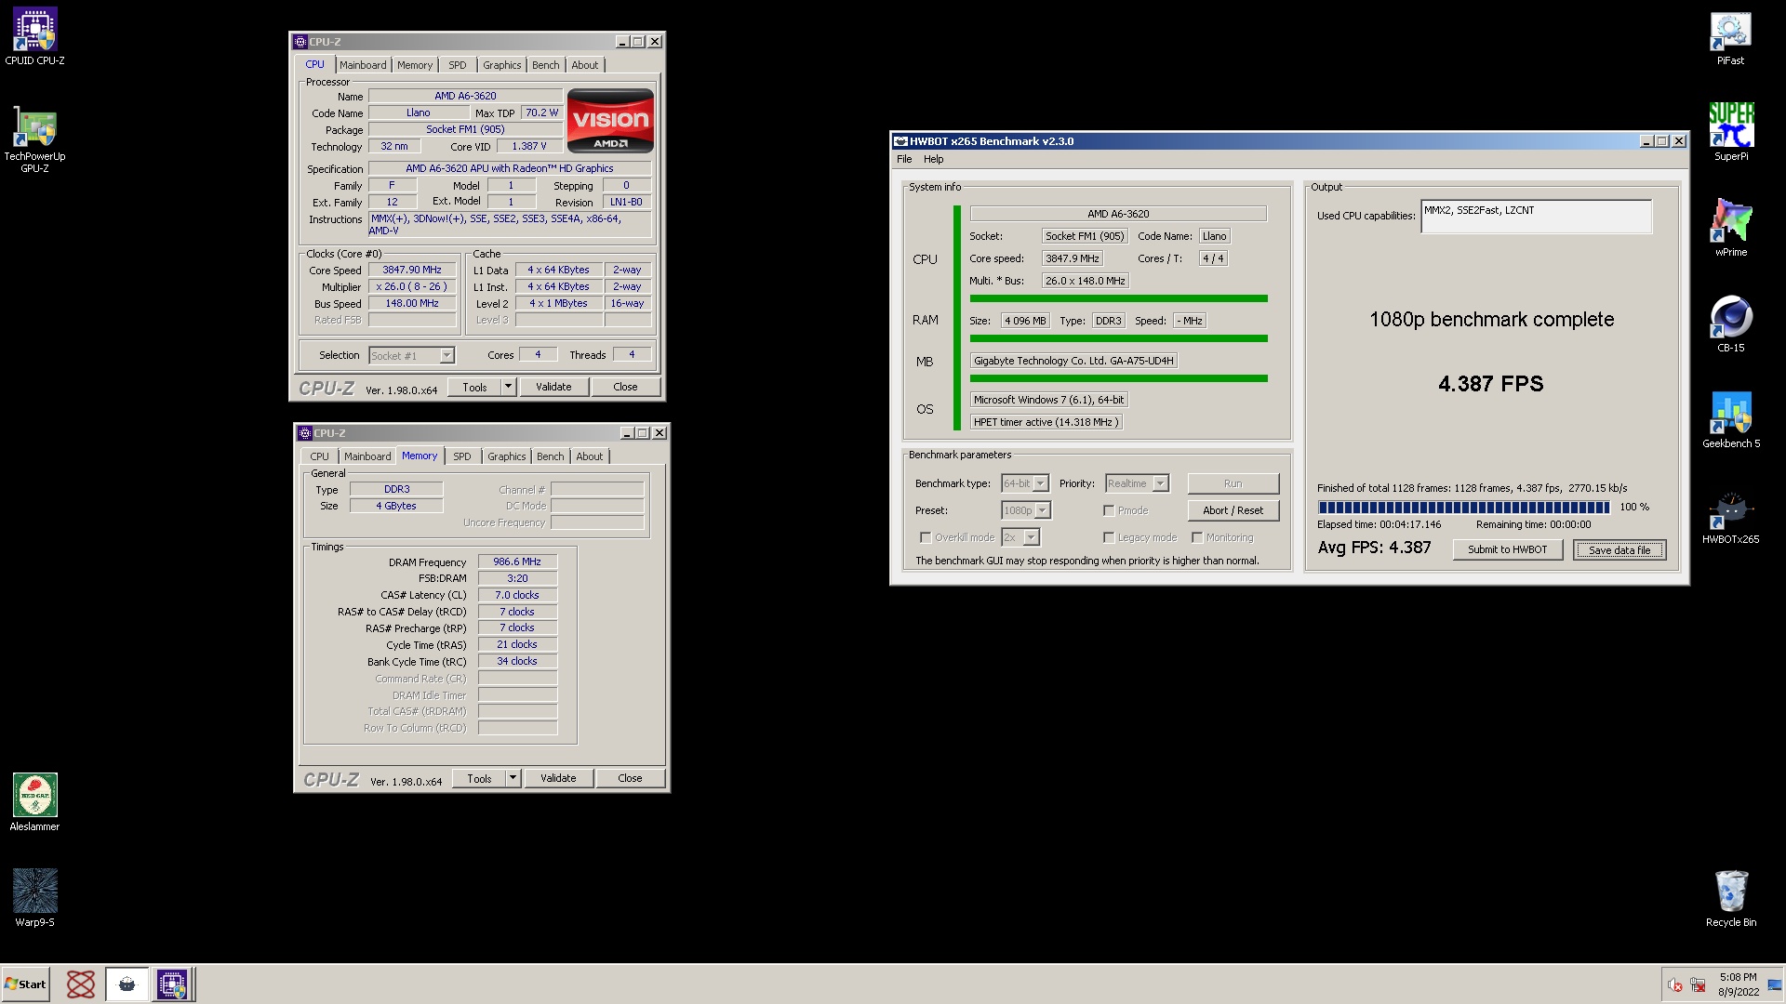This screenshot has width=1786, height=1004.
Task: Click the Run button in Benchmark parameters
Action: click(1233, 483)
